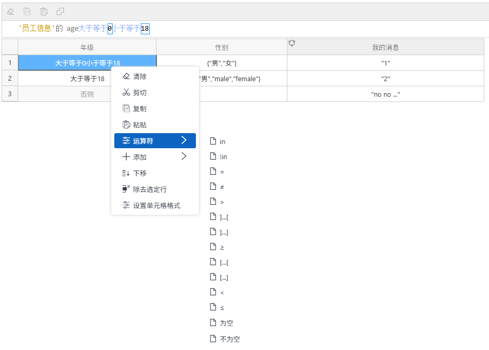Click the icon in the 我的消息 column header
The image size is (489, 350).
pyautogui.click(x=292, y=44)
